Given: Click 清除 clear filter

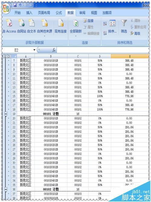Looking at the screenshot, I should click(136, 21).
